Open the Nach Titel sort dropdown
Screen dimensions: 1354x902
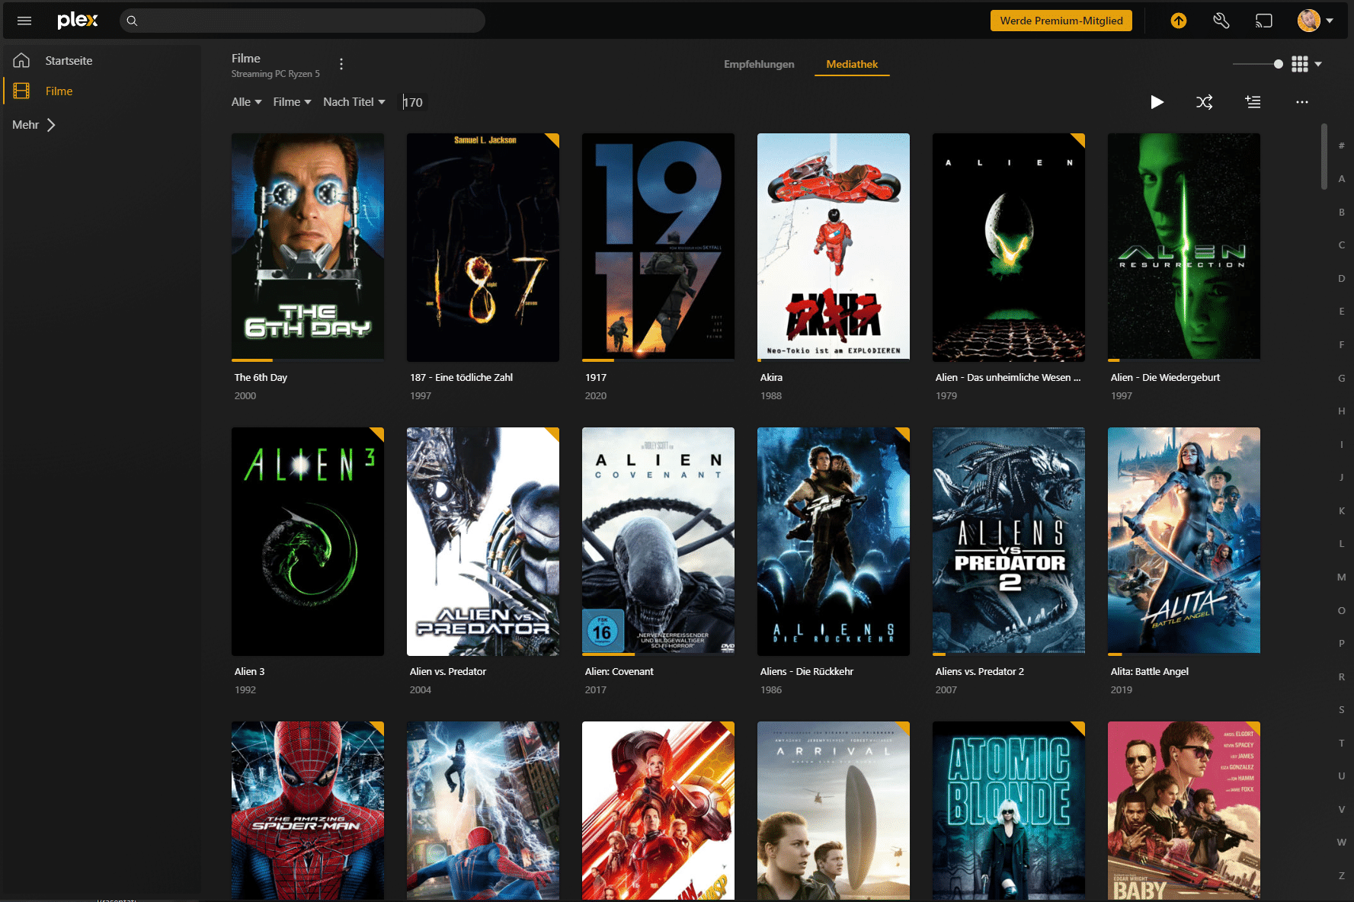354,102
